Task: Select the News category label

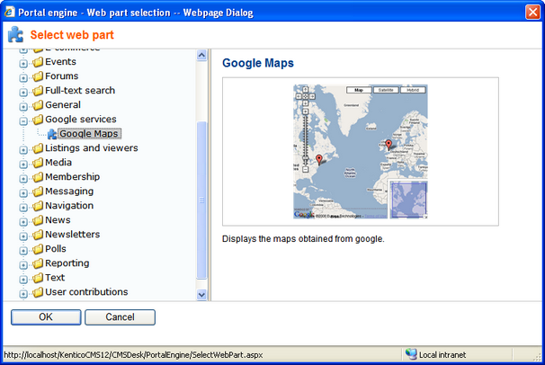Action: [x=58, y=220]
